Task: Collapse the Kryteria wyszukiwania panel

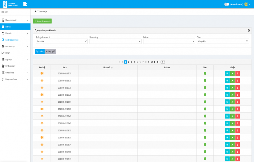Action: tap(248, 31)
